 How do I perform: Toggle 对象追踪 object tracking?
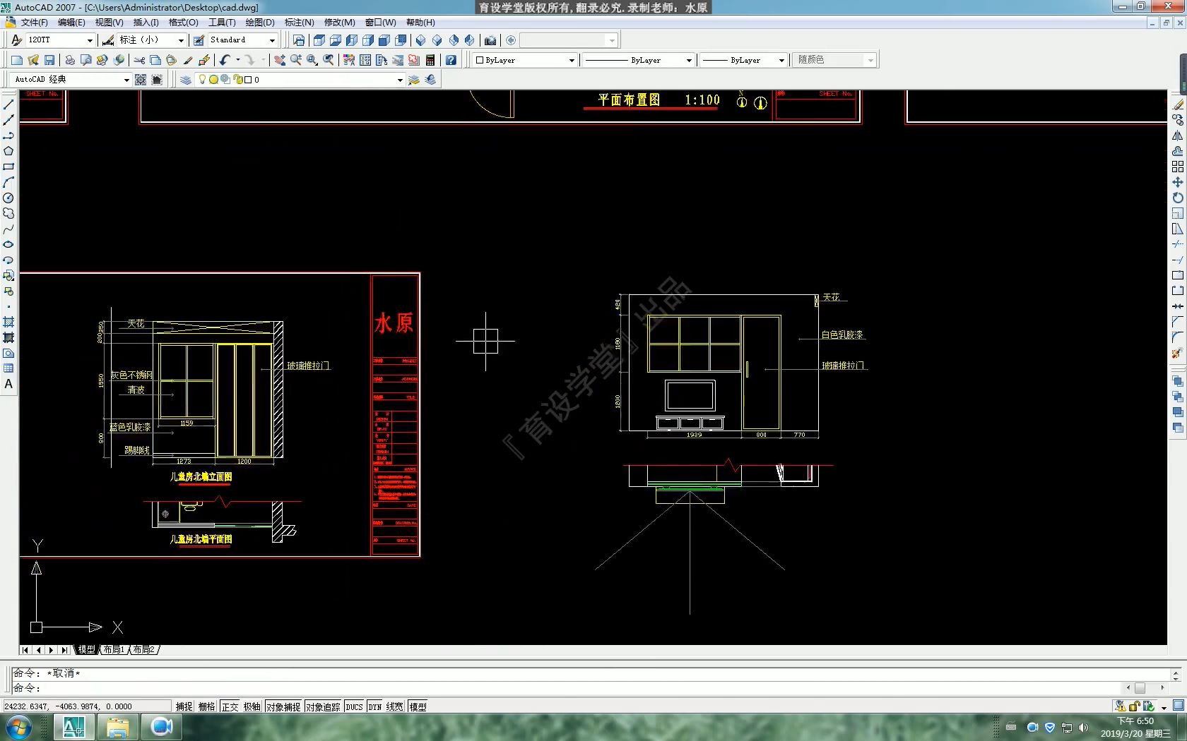(x=323, y=706)
